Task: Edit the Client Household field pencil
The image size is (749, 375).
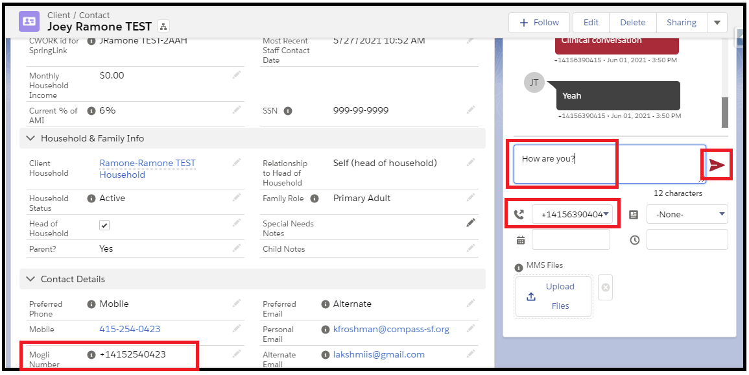Action: 237,162
